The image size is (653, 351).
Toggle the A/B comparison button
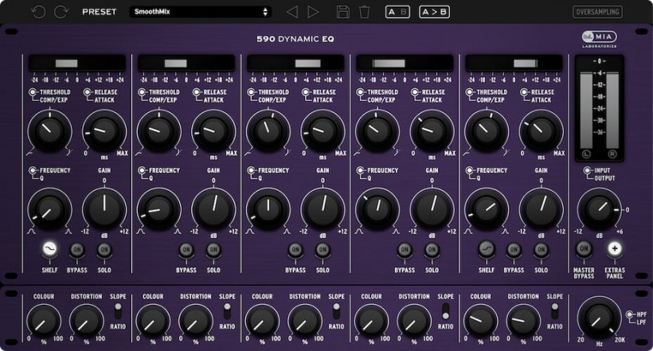point(398,12)
